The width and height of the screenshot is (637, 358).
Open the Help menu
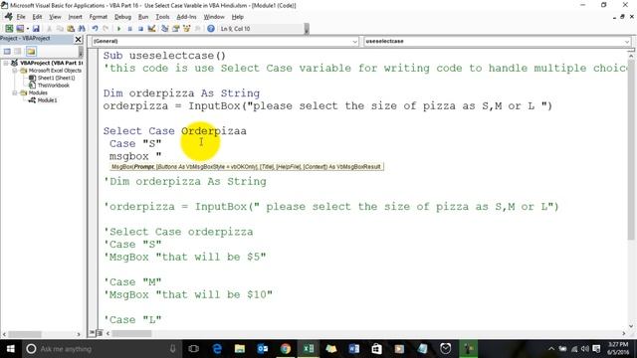pos(238,17)
